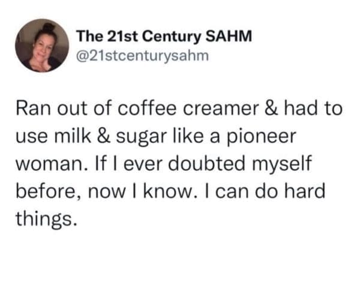Click "Century" in the display name
Viewport: 360px width, 282px height.
pyautogui.click(x=162, y=36)
